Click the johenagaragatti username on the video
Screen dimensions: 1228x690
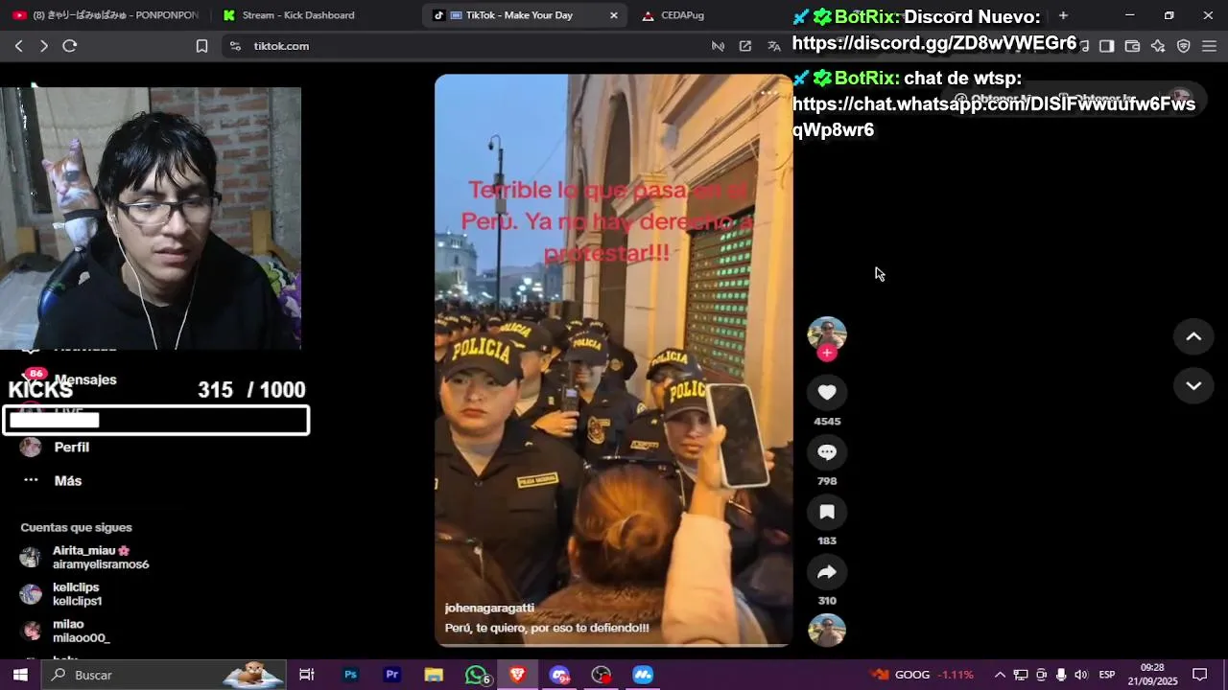489,608
